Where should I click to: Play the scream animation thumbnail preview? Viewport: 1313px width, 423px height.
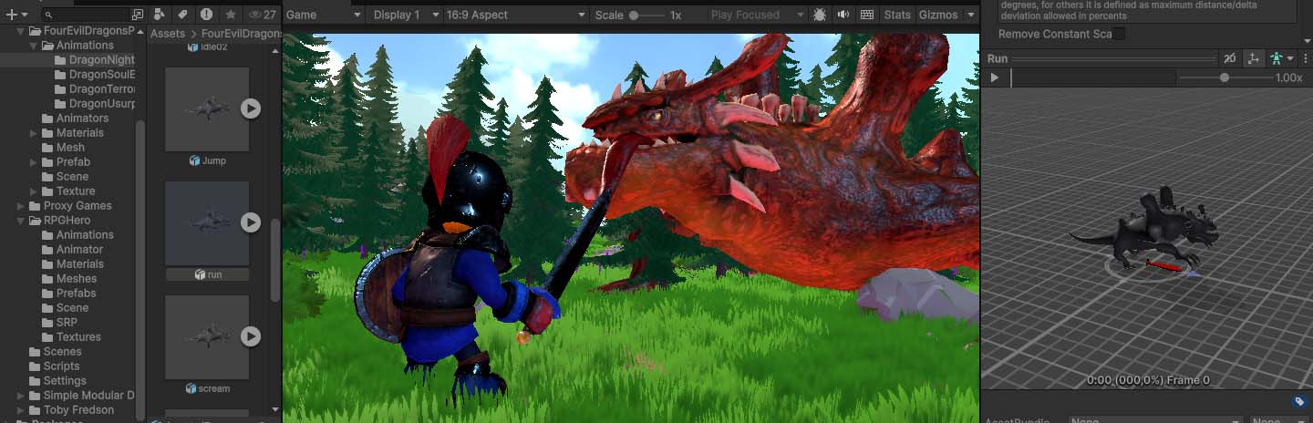pos(251,336)
